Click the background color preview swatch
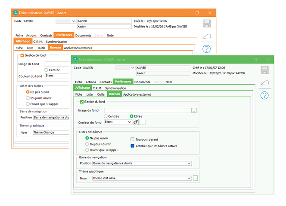Image resolution: width=286 pixels, height=206 pixels. 142,122
